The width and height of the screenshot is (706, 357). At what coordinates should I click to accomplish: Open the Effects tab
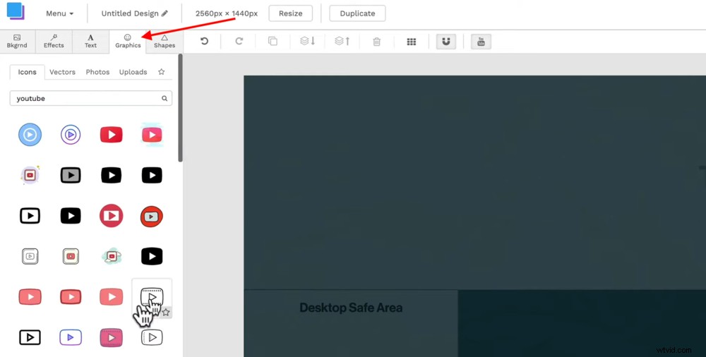54,42
